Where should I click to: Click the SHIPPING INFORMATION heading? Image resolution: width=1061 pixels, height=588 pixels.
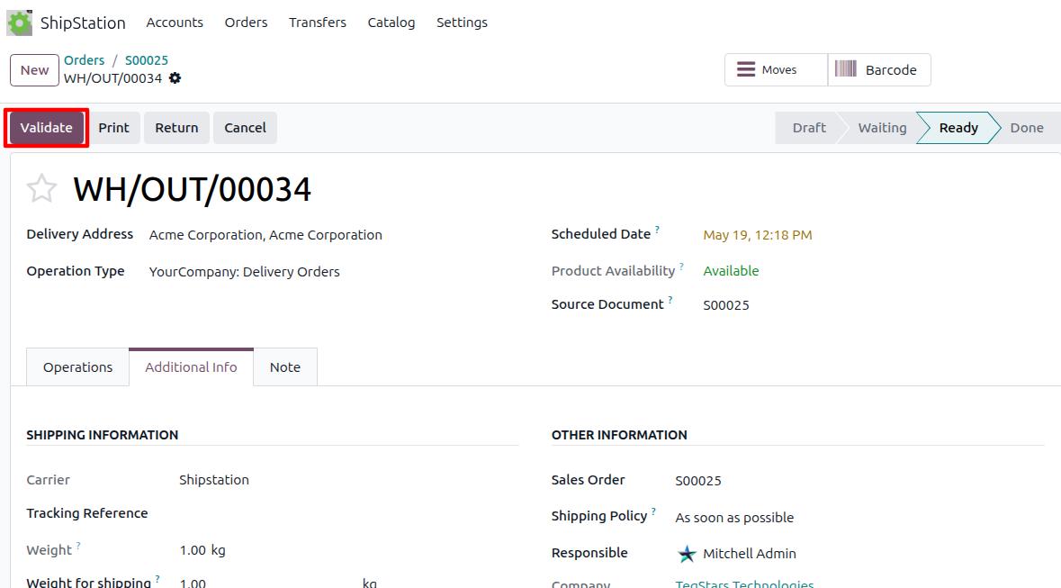tap(103, 435)
